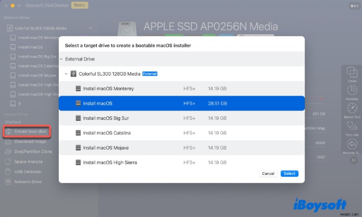
Task: Choose Install macOS Mojave in dialog
Action: pyautogui.click(x=182, y=148)
